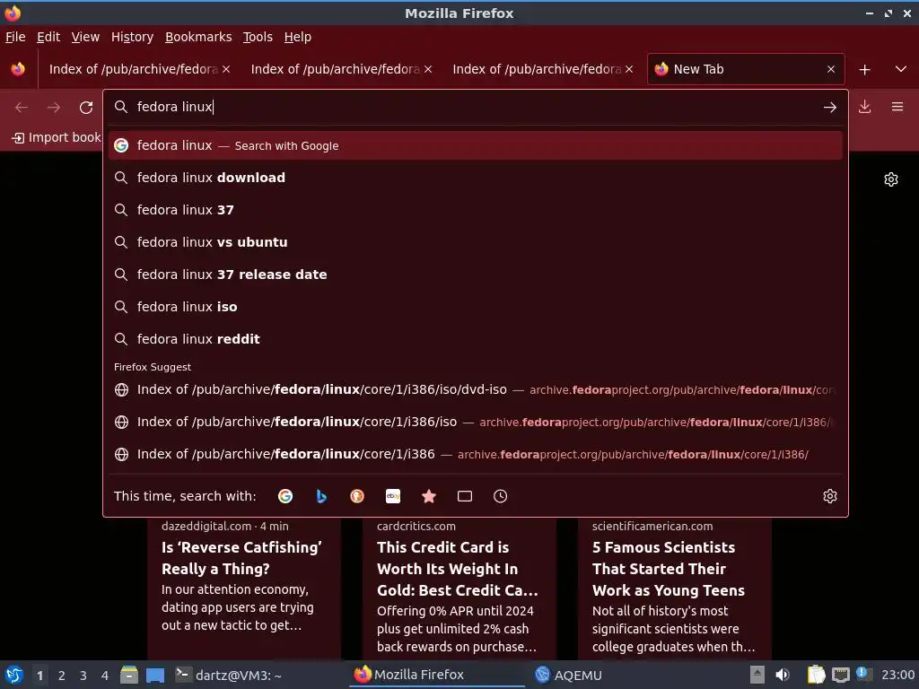Choose 'fedora linux vs ubuntu' suggestion
The image size is (919, 689).
click(476, 242)
